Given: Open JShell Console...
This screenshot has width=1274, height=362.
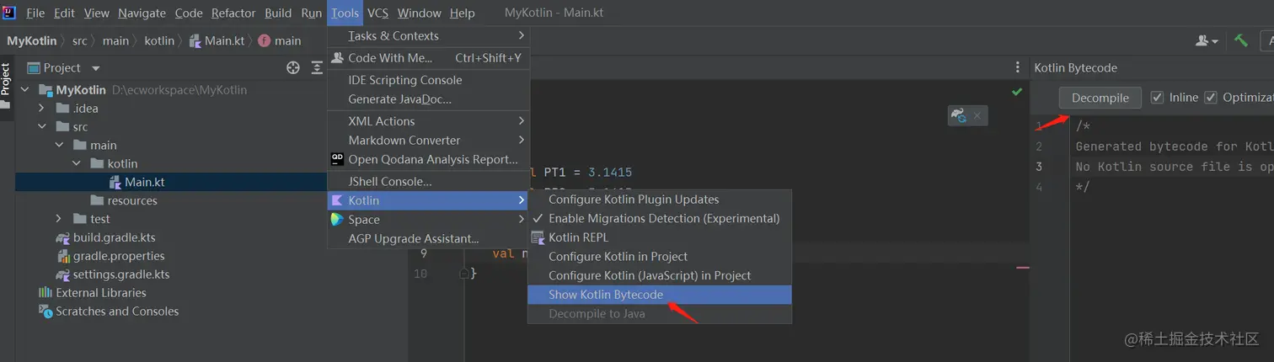Looking at the screenshot, I should click(429, 181).
